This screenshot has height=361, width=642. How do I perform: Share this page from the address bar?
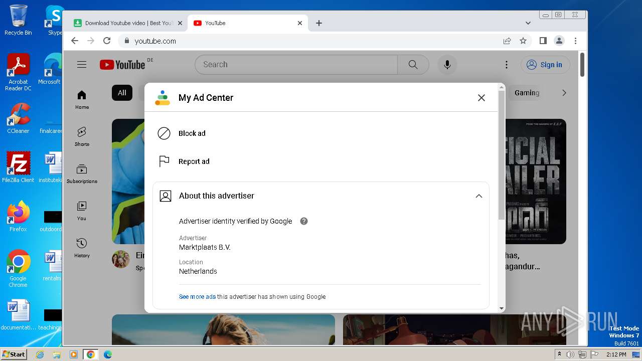click(x=507, y=41)
